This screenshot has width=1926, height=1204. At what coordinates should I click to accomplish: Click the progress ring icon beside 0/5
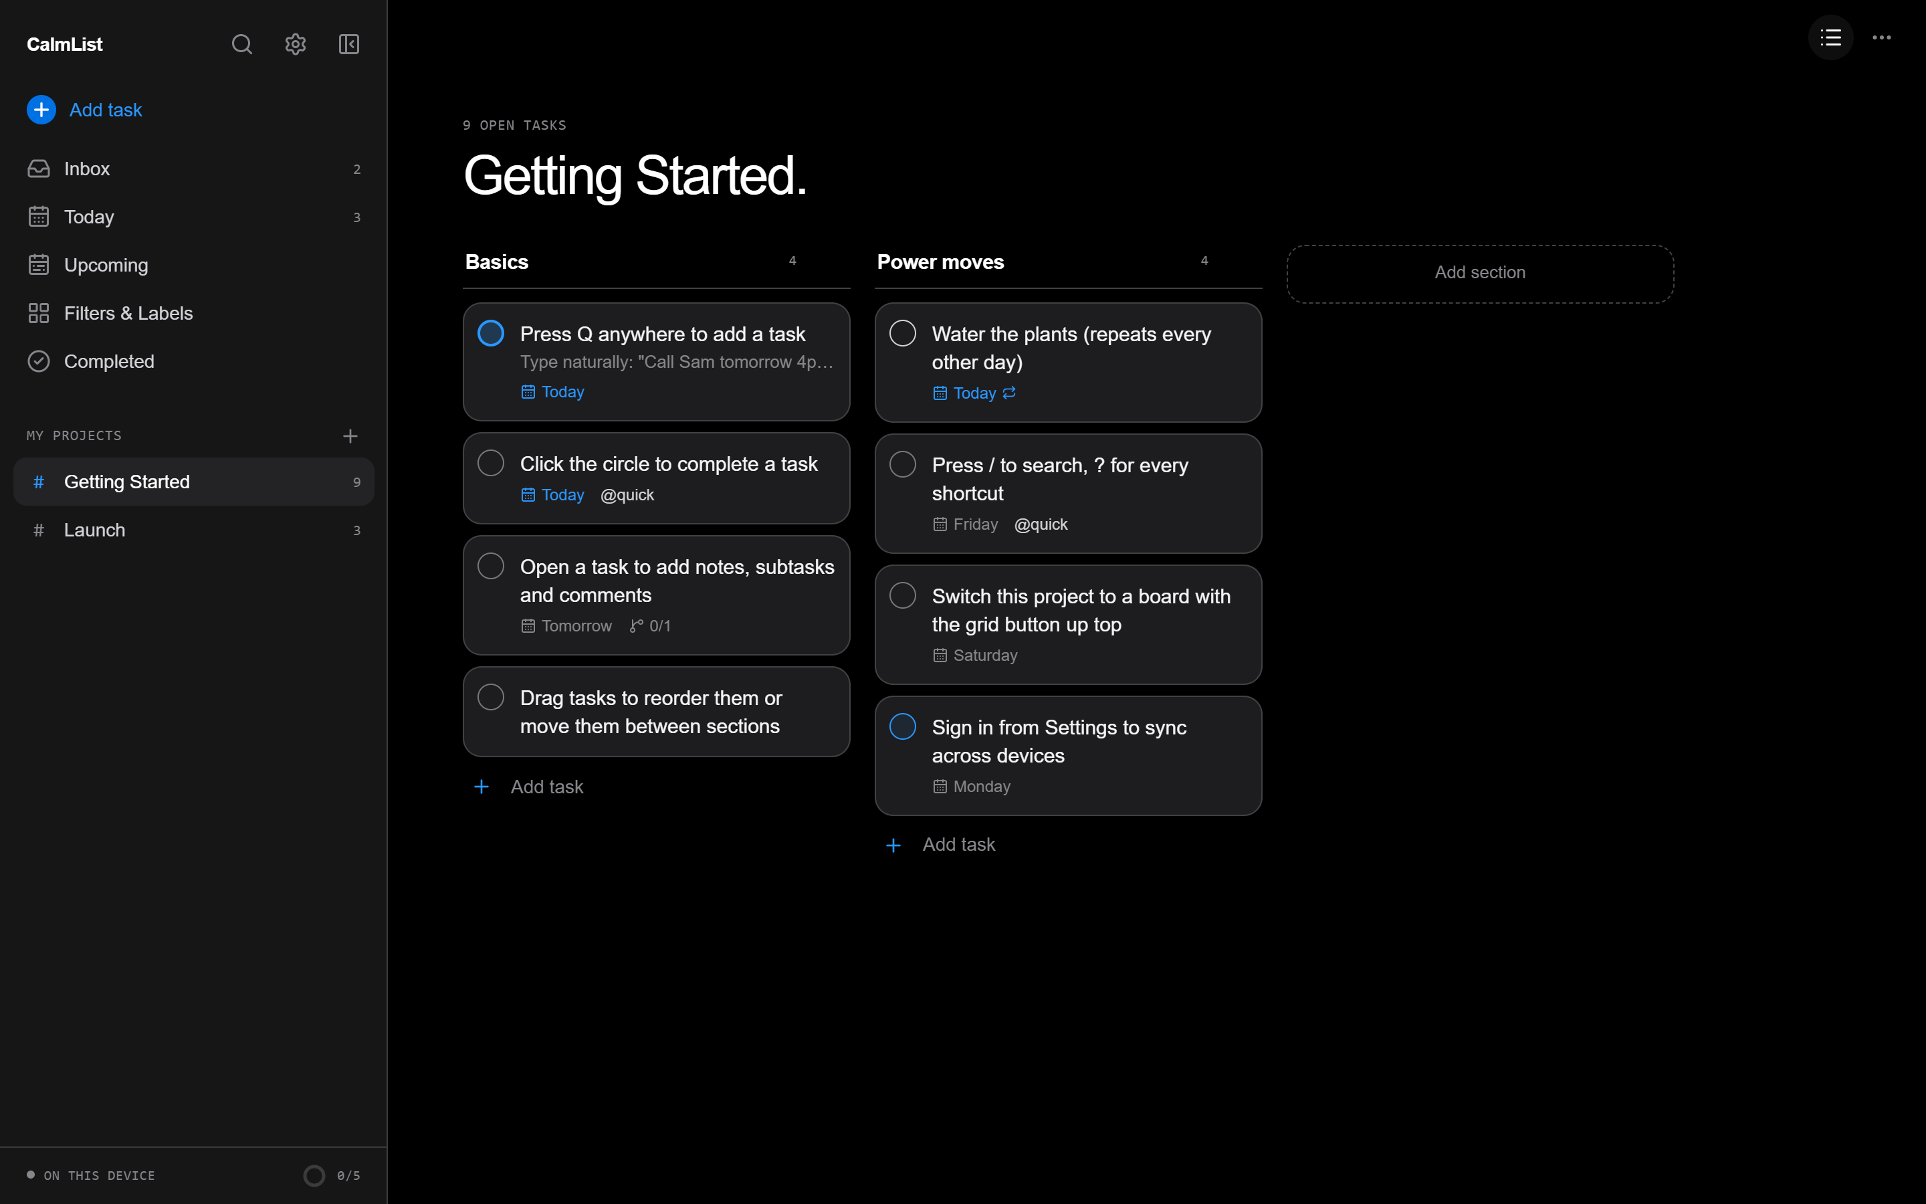pyautogui.click(x=314, y=1175)
